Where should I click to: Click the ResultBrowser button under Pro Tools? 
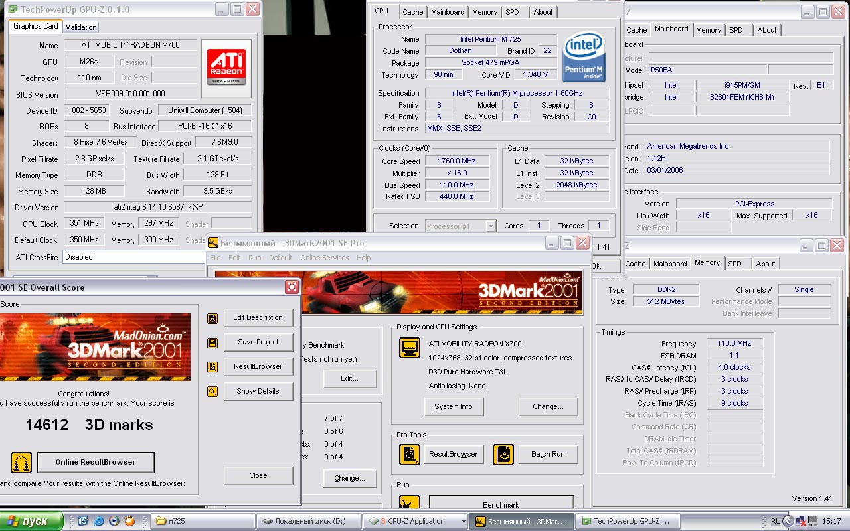click(x=454, y=455)
